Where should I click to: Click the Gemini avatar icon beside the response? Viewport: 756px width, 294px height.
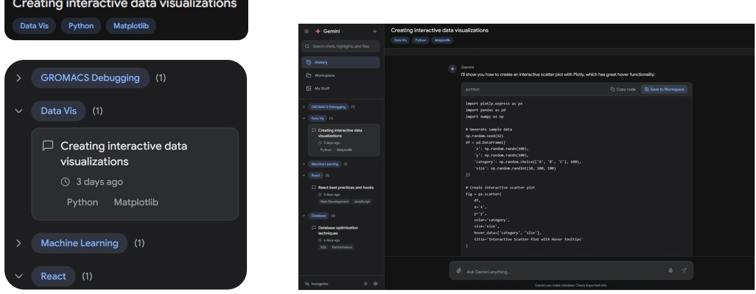pos(452,69)
